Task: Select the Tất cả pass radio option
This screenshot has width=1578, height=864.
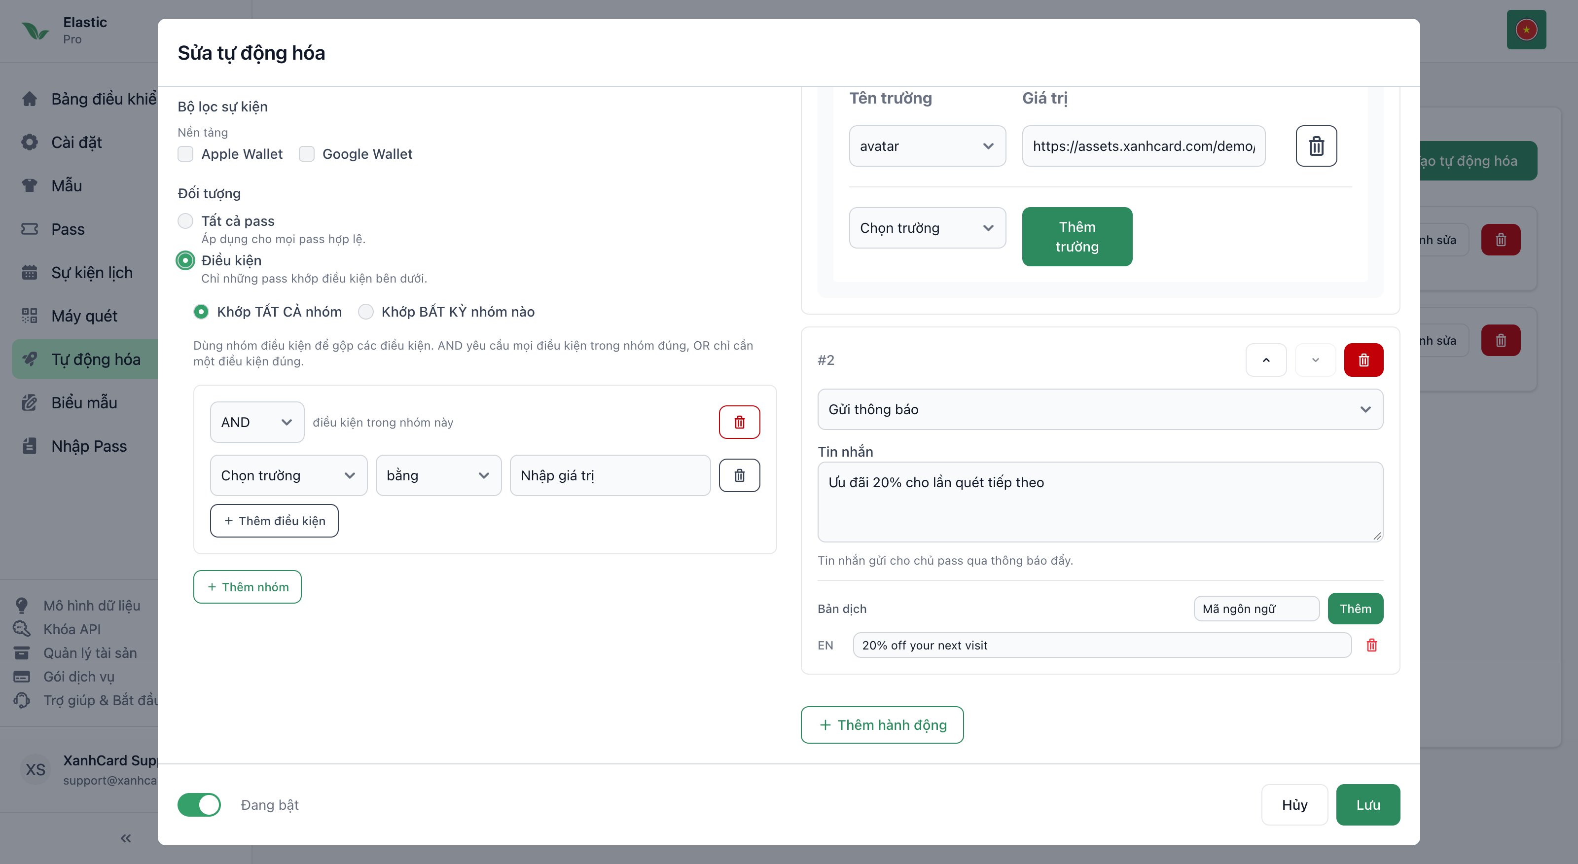Action: click(185, 221)
